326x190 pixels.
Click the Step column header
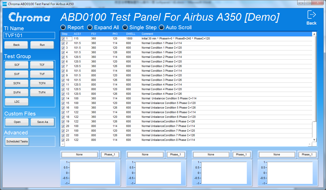tap(65, 34)
